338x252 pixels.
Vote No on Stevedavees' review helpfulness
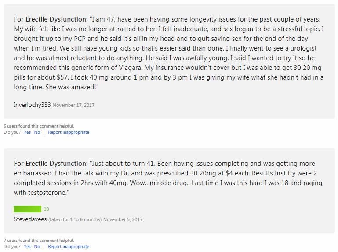point(37,247)
